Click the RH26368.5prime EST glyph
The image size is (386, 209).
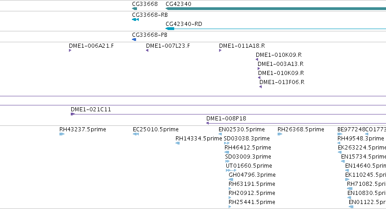pos(280,134)
